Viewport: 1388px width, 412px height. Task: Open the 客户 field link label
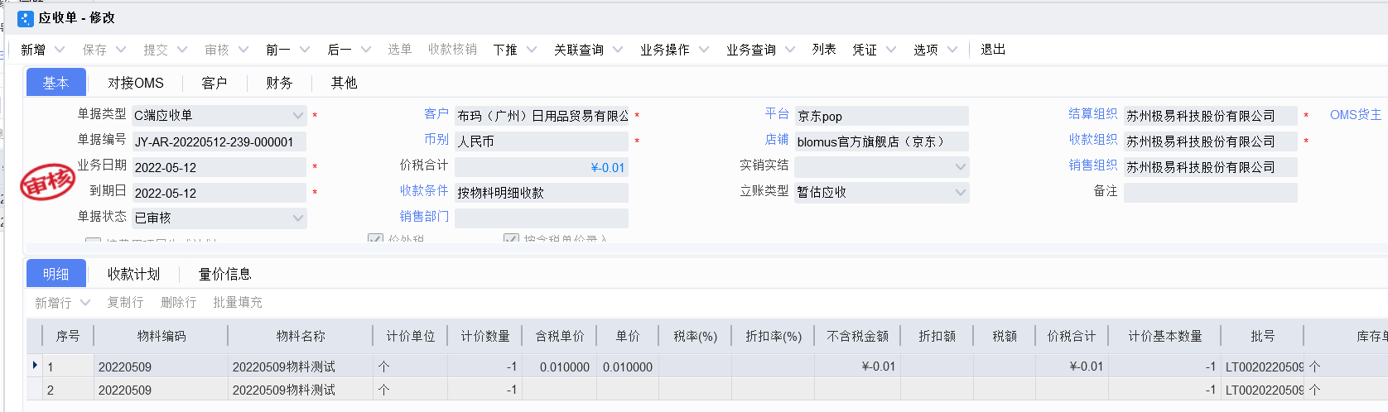(x=436, y=114)
